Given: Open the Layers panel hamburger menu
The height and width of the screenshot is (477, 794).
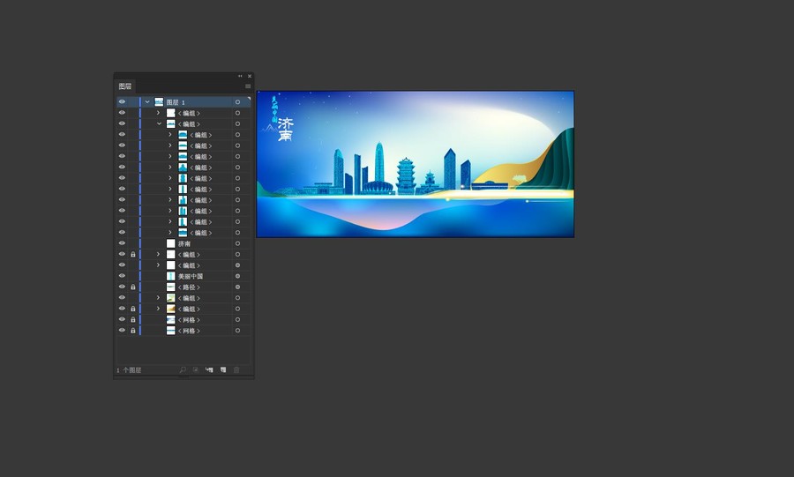Looking at the screenshot, I should click(x=248, y=86).
